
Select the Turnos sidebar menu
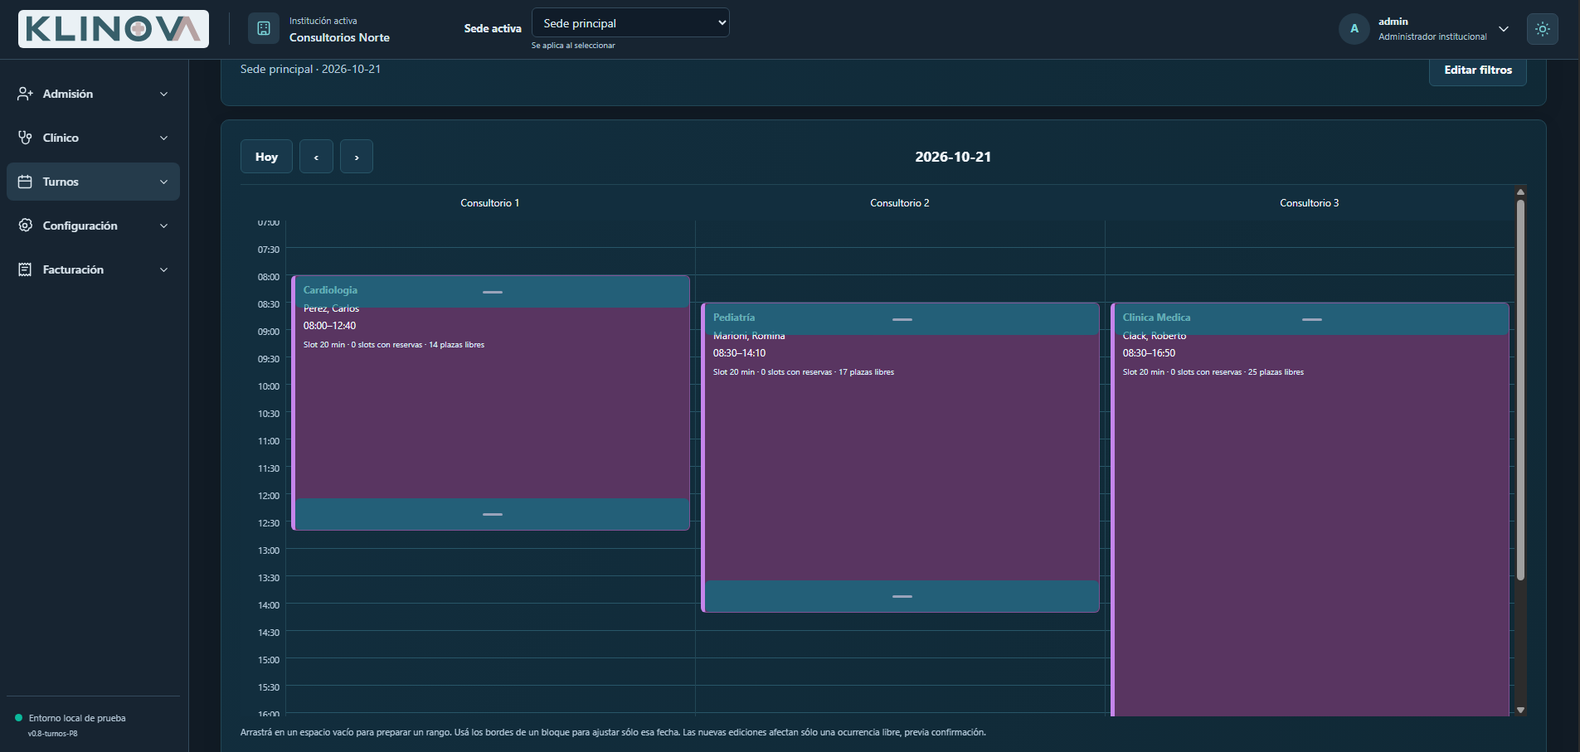93,182
